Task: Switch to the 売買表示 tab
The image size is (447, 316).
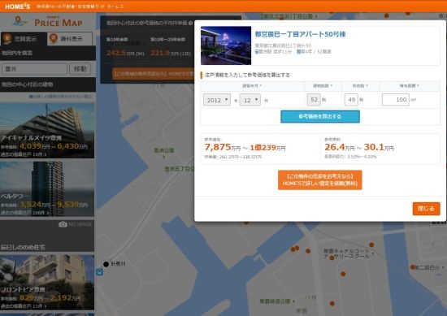Action: coord(24,39)
